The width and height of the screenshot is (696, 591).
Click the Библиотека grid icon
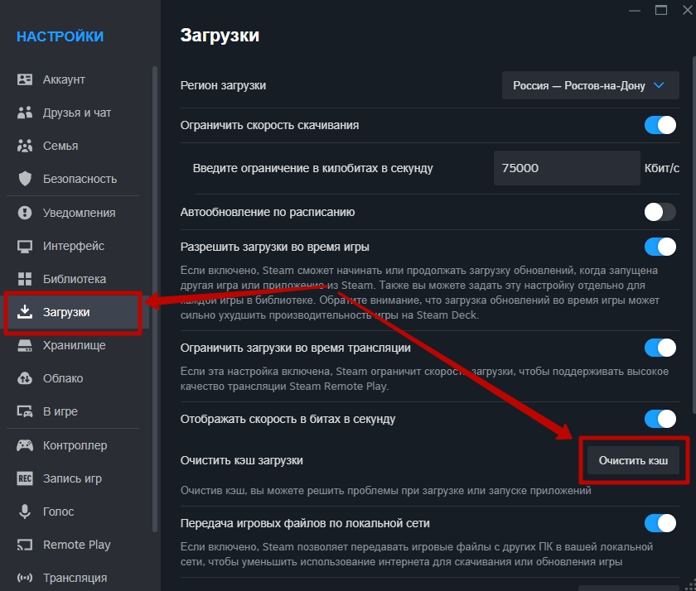tap(24, 279)
